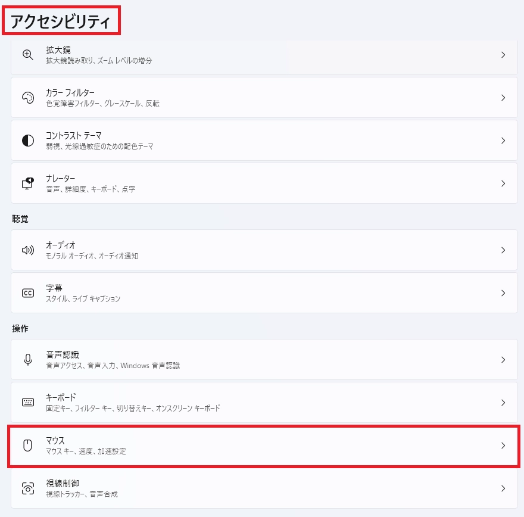Click the captions CC icon

click(x=28, y=293)
